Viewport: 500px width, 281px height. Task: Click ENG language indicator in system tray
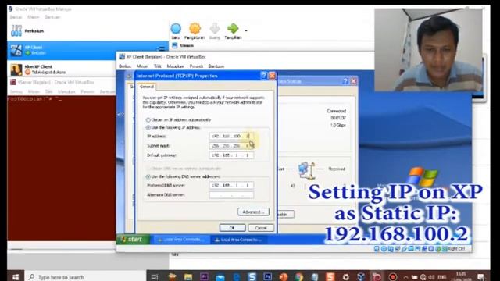coord(441,277)
